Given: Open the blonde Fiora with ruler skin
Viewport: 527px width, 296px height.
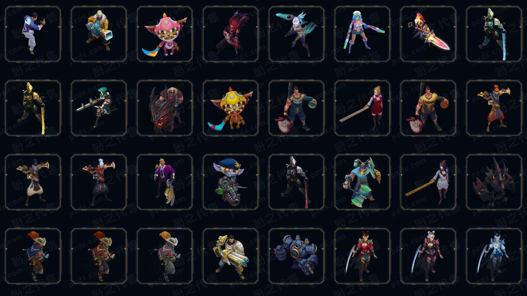Looking at the screenshot, I should 362,108.
